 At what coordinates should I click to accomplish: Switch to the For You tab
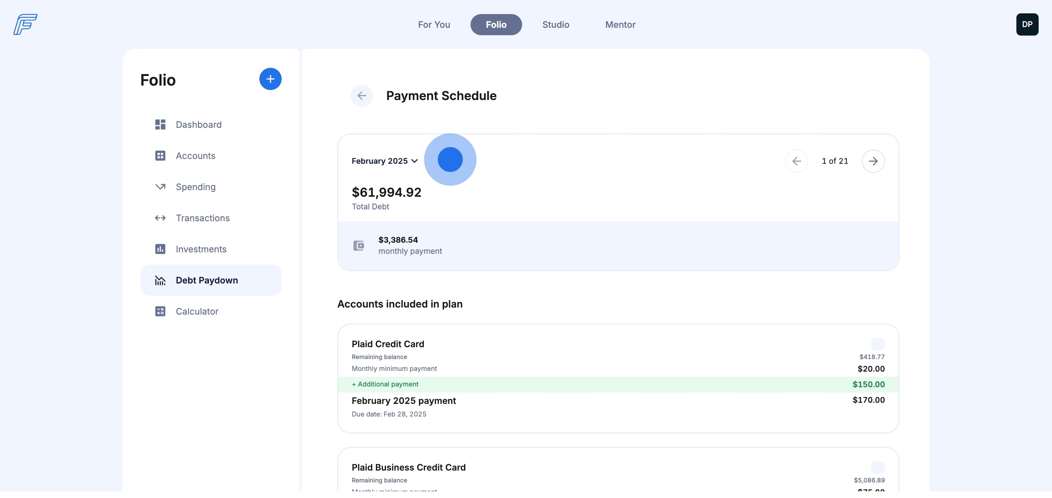click(x=434, y=25)
